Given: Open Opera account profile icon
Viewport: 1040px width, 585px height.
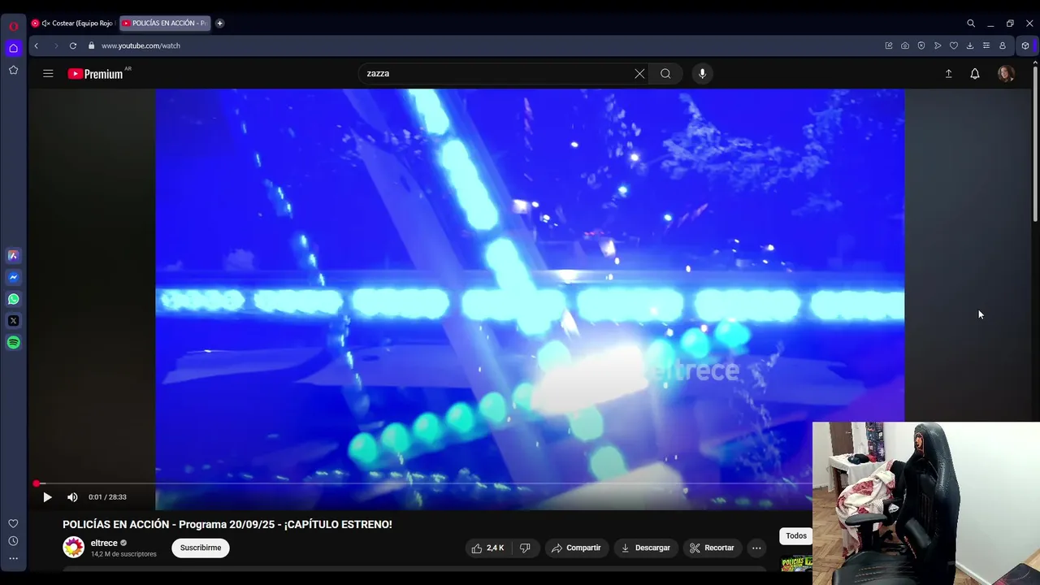Looking at the screenshot, I should pyautogui.click(x=1003, y=45).
